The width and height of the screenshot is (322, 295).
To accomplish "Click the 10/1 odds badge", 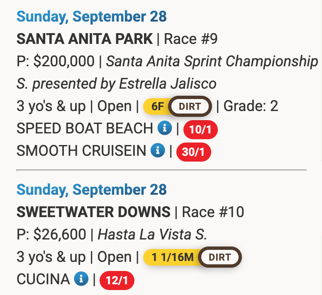I will click(200, 130).
